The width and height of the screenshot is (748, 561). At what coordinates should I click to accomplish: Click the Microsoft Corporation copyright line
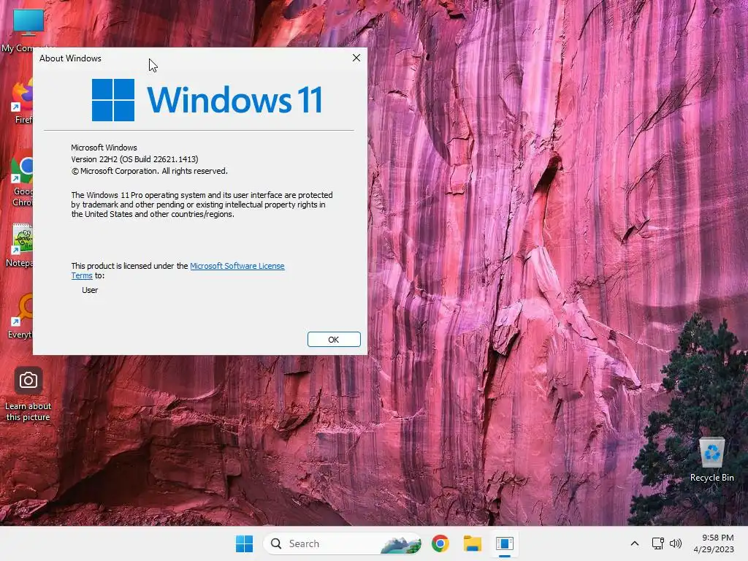pyautogui.click(x=149, y=171)
